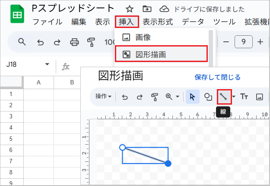The width and height of the screenshot is (270, 186).
Task: Choose the select arrow cursor tool
Action: pyautogui.click(x=193, y=96)
